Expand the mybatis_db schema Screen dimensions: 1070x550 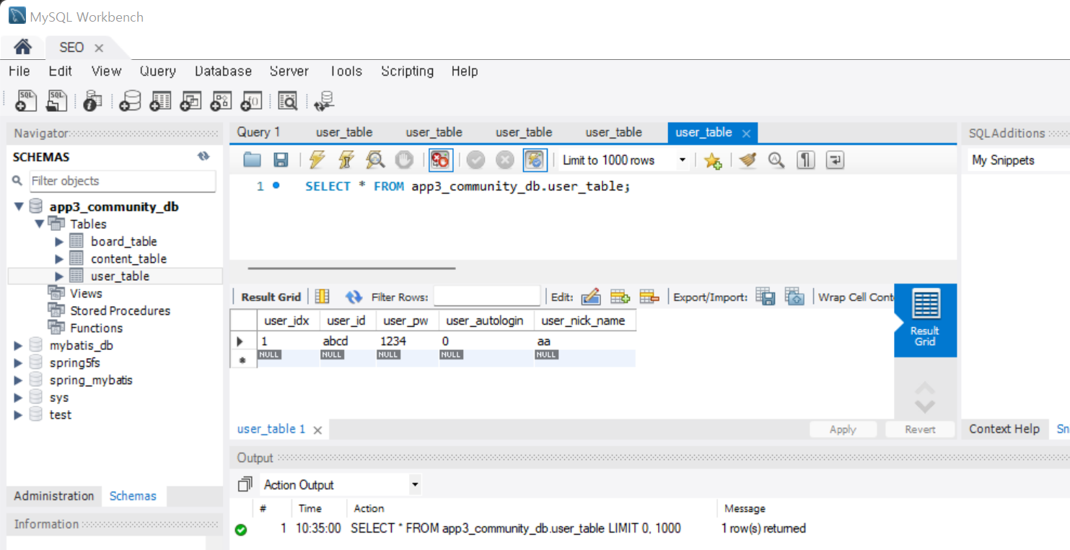point(19,345)
